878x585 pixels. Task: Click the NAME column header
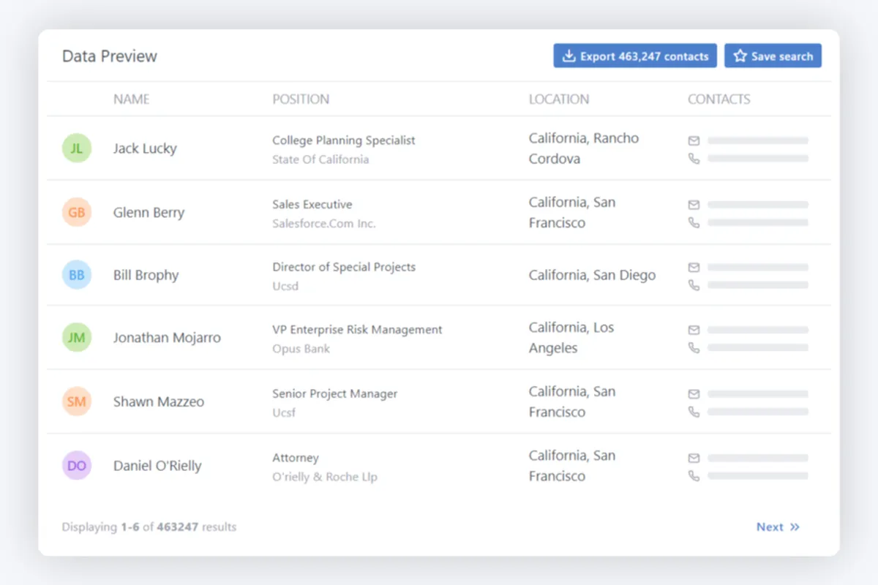click(x=132, y=99)
